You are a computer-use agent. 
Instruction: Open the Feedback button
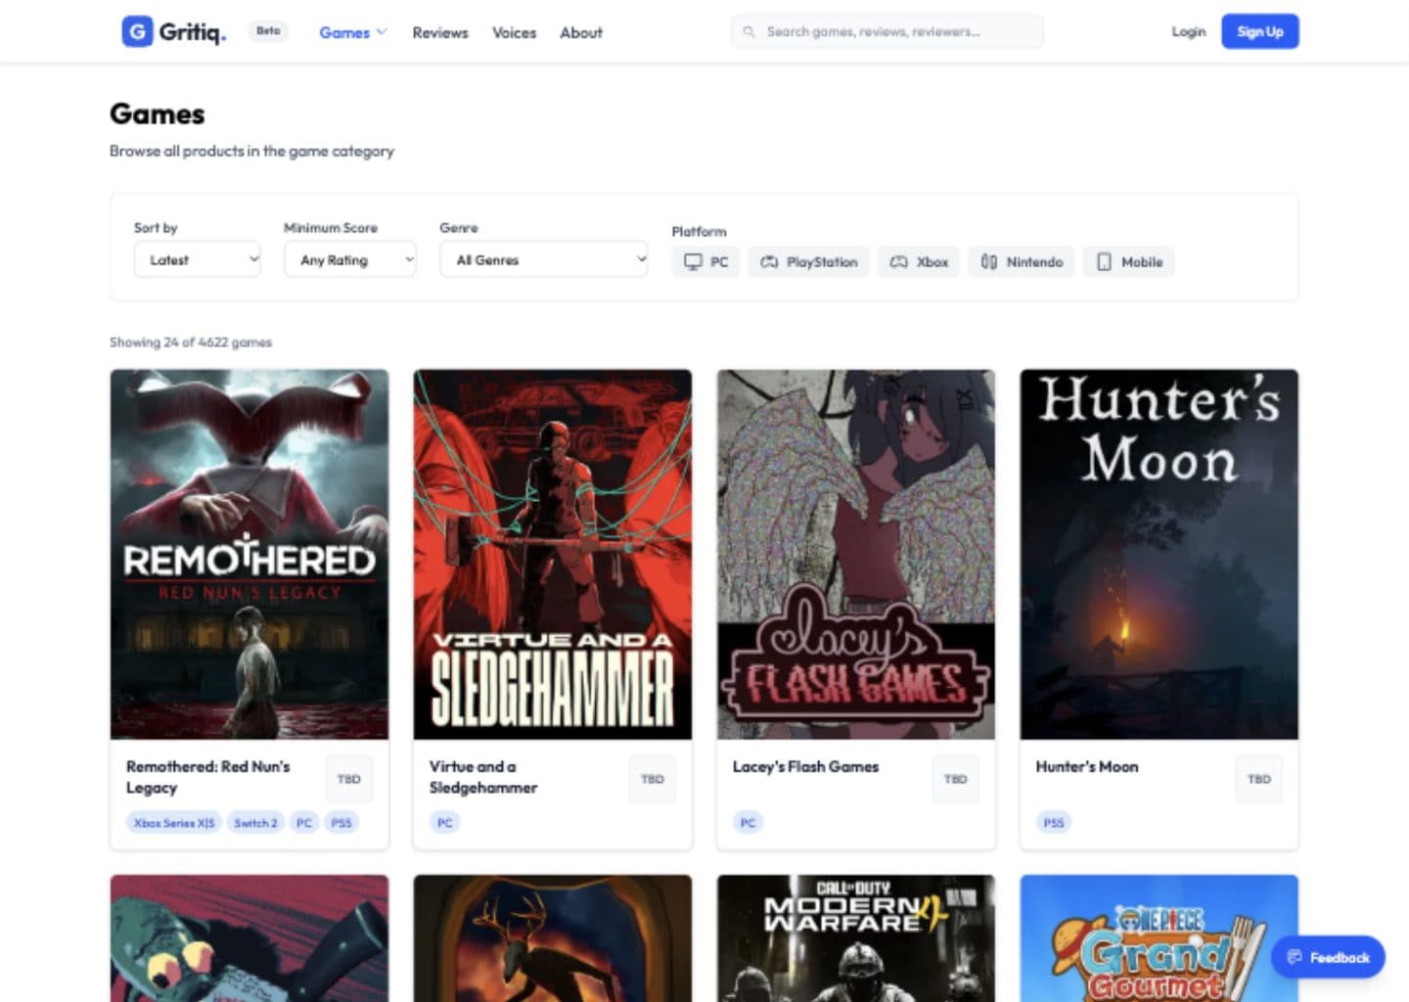pos(1328,957)
